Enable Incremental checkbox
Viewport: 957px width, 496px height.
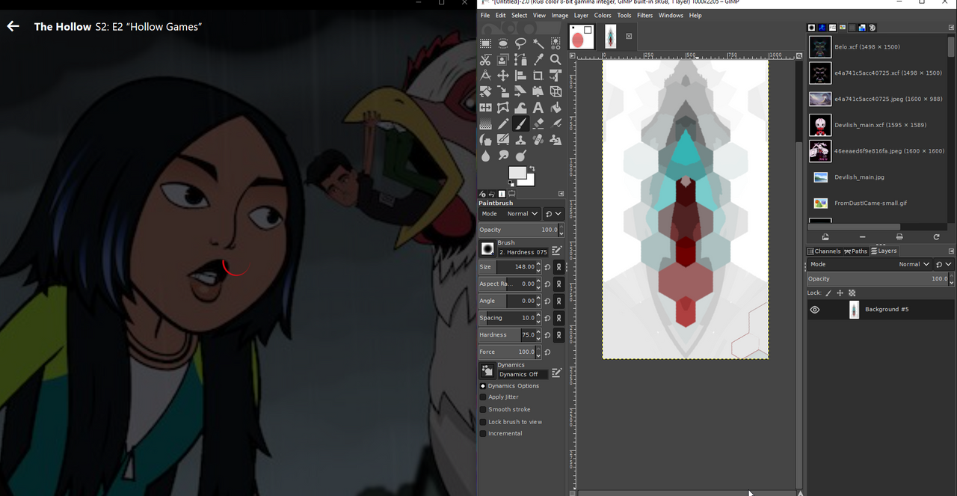(x=483, y=434)
